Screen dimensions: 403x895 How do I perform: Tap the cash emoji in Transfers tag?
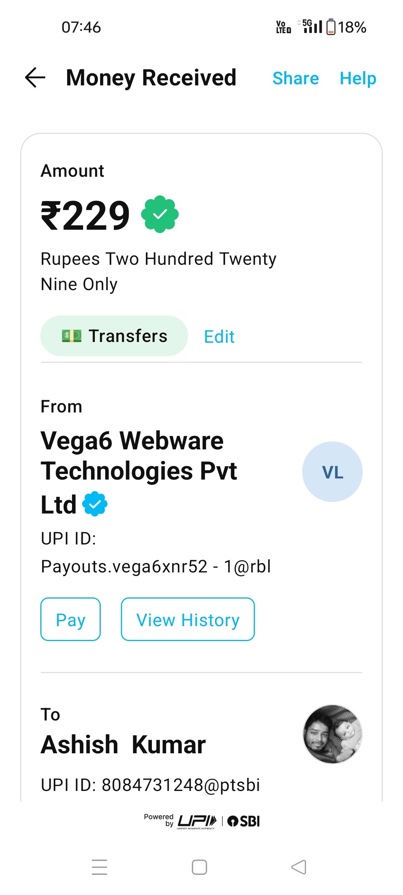pyautogui.click(x=72, y=336)
